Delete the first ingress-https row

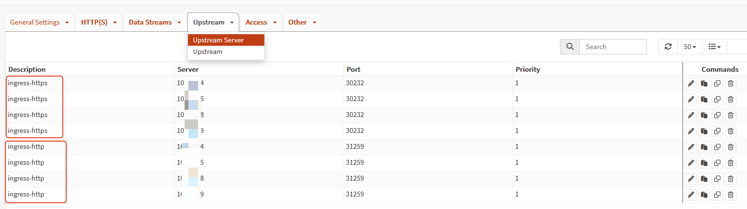point(731,84)
